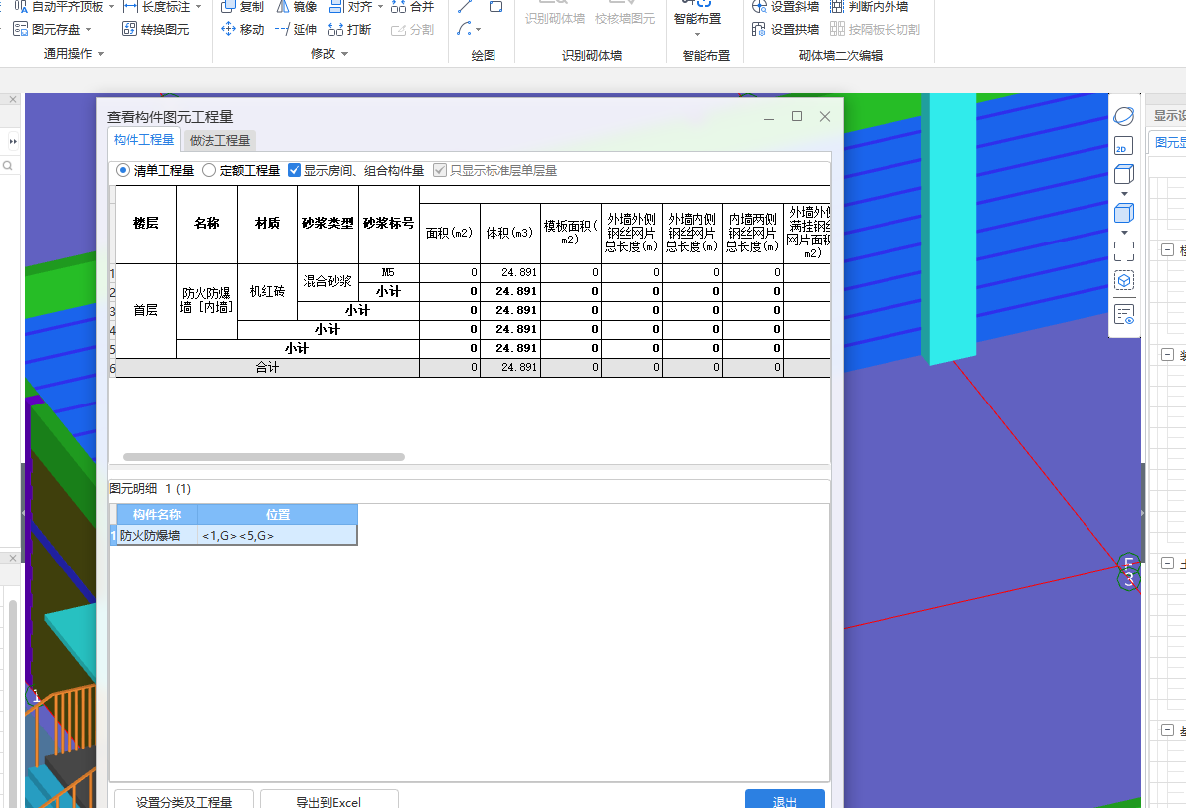Open the 对齐 dropdown arrow
Viewport: 1186px width, 808px height.
click(x=380, y=6)
